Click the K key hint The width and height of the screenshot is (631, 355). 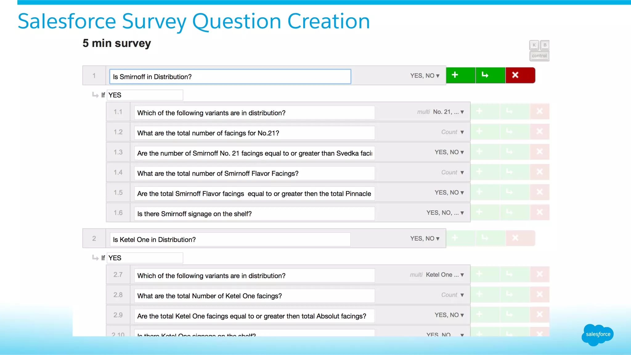click(x=534, y=45)
